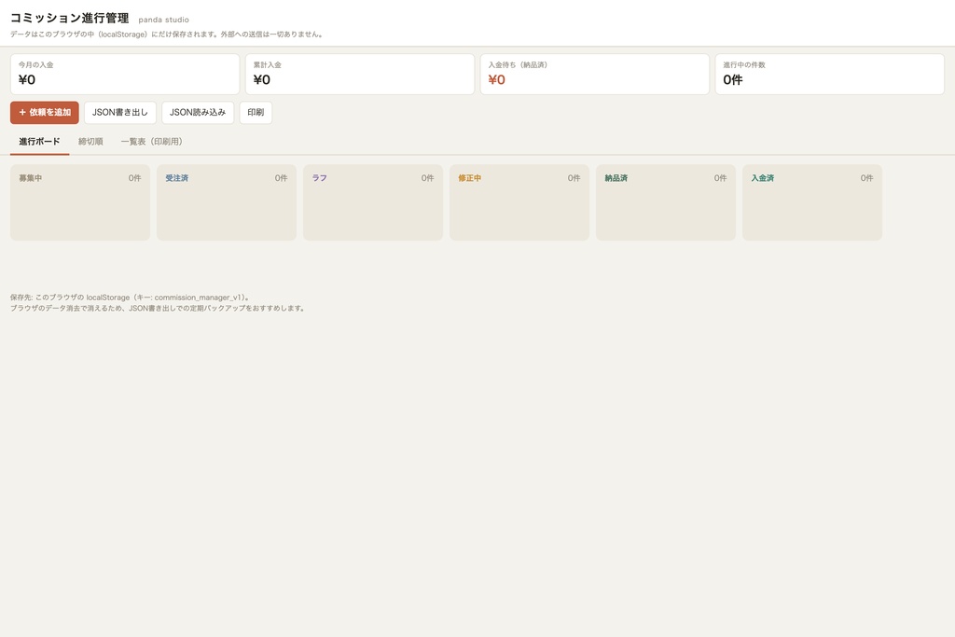Export data with JSON書き出し
Viewport: 955px width, 637px height.
(120, 113)
